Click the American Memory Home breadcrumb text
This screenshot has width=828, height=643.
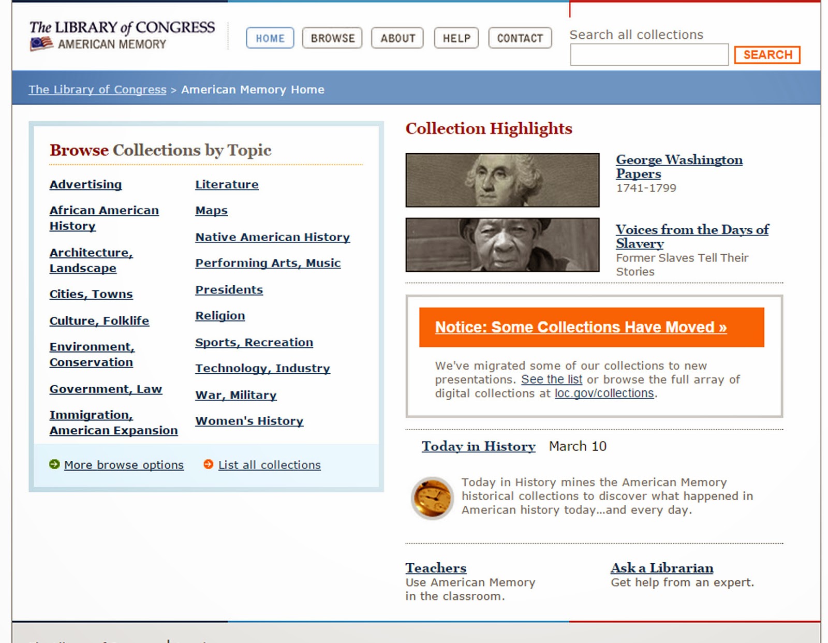[253, 90]
